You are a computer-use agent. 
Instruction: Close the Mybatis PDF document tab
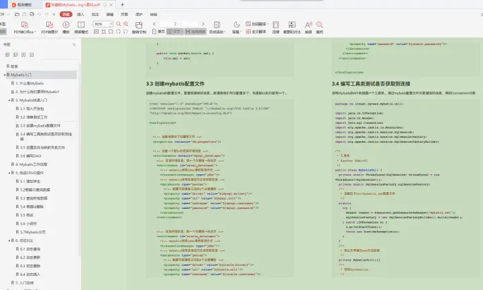point(111,5)
